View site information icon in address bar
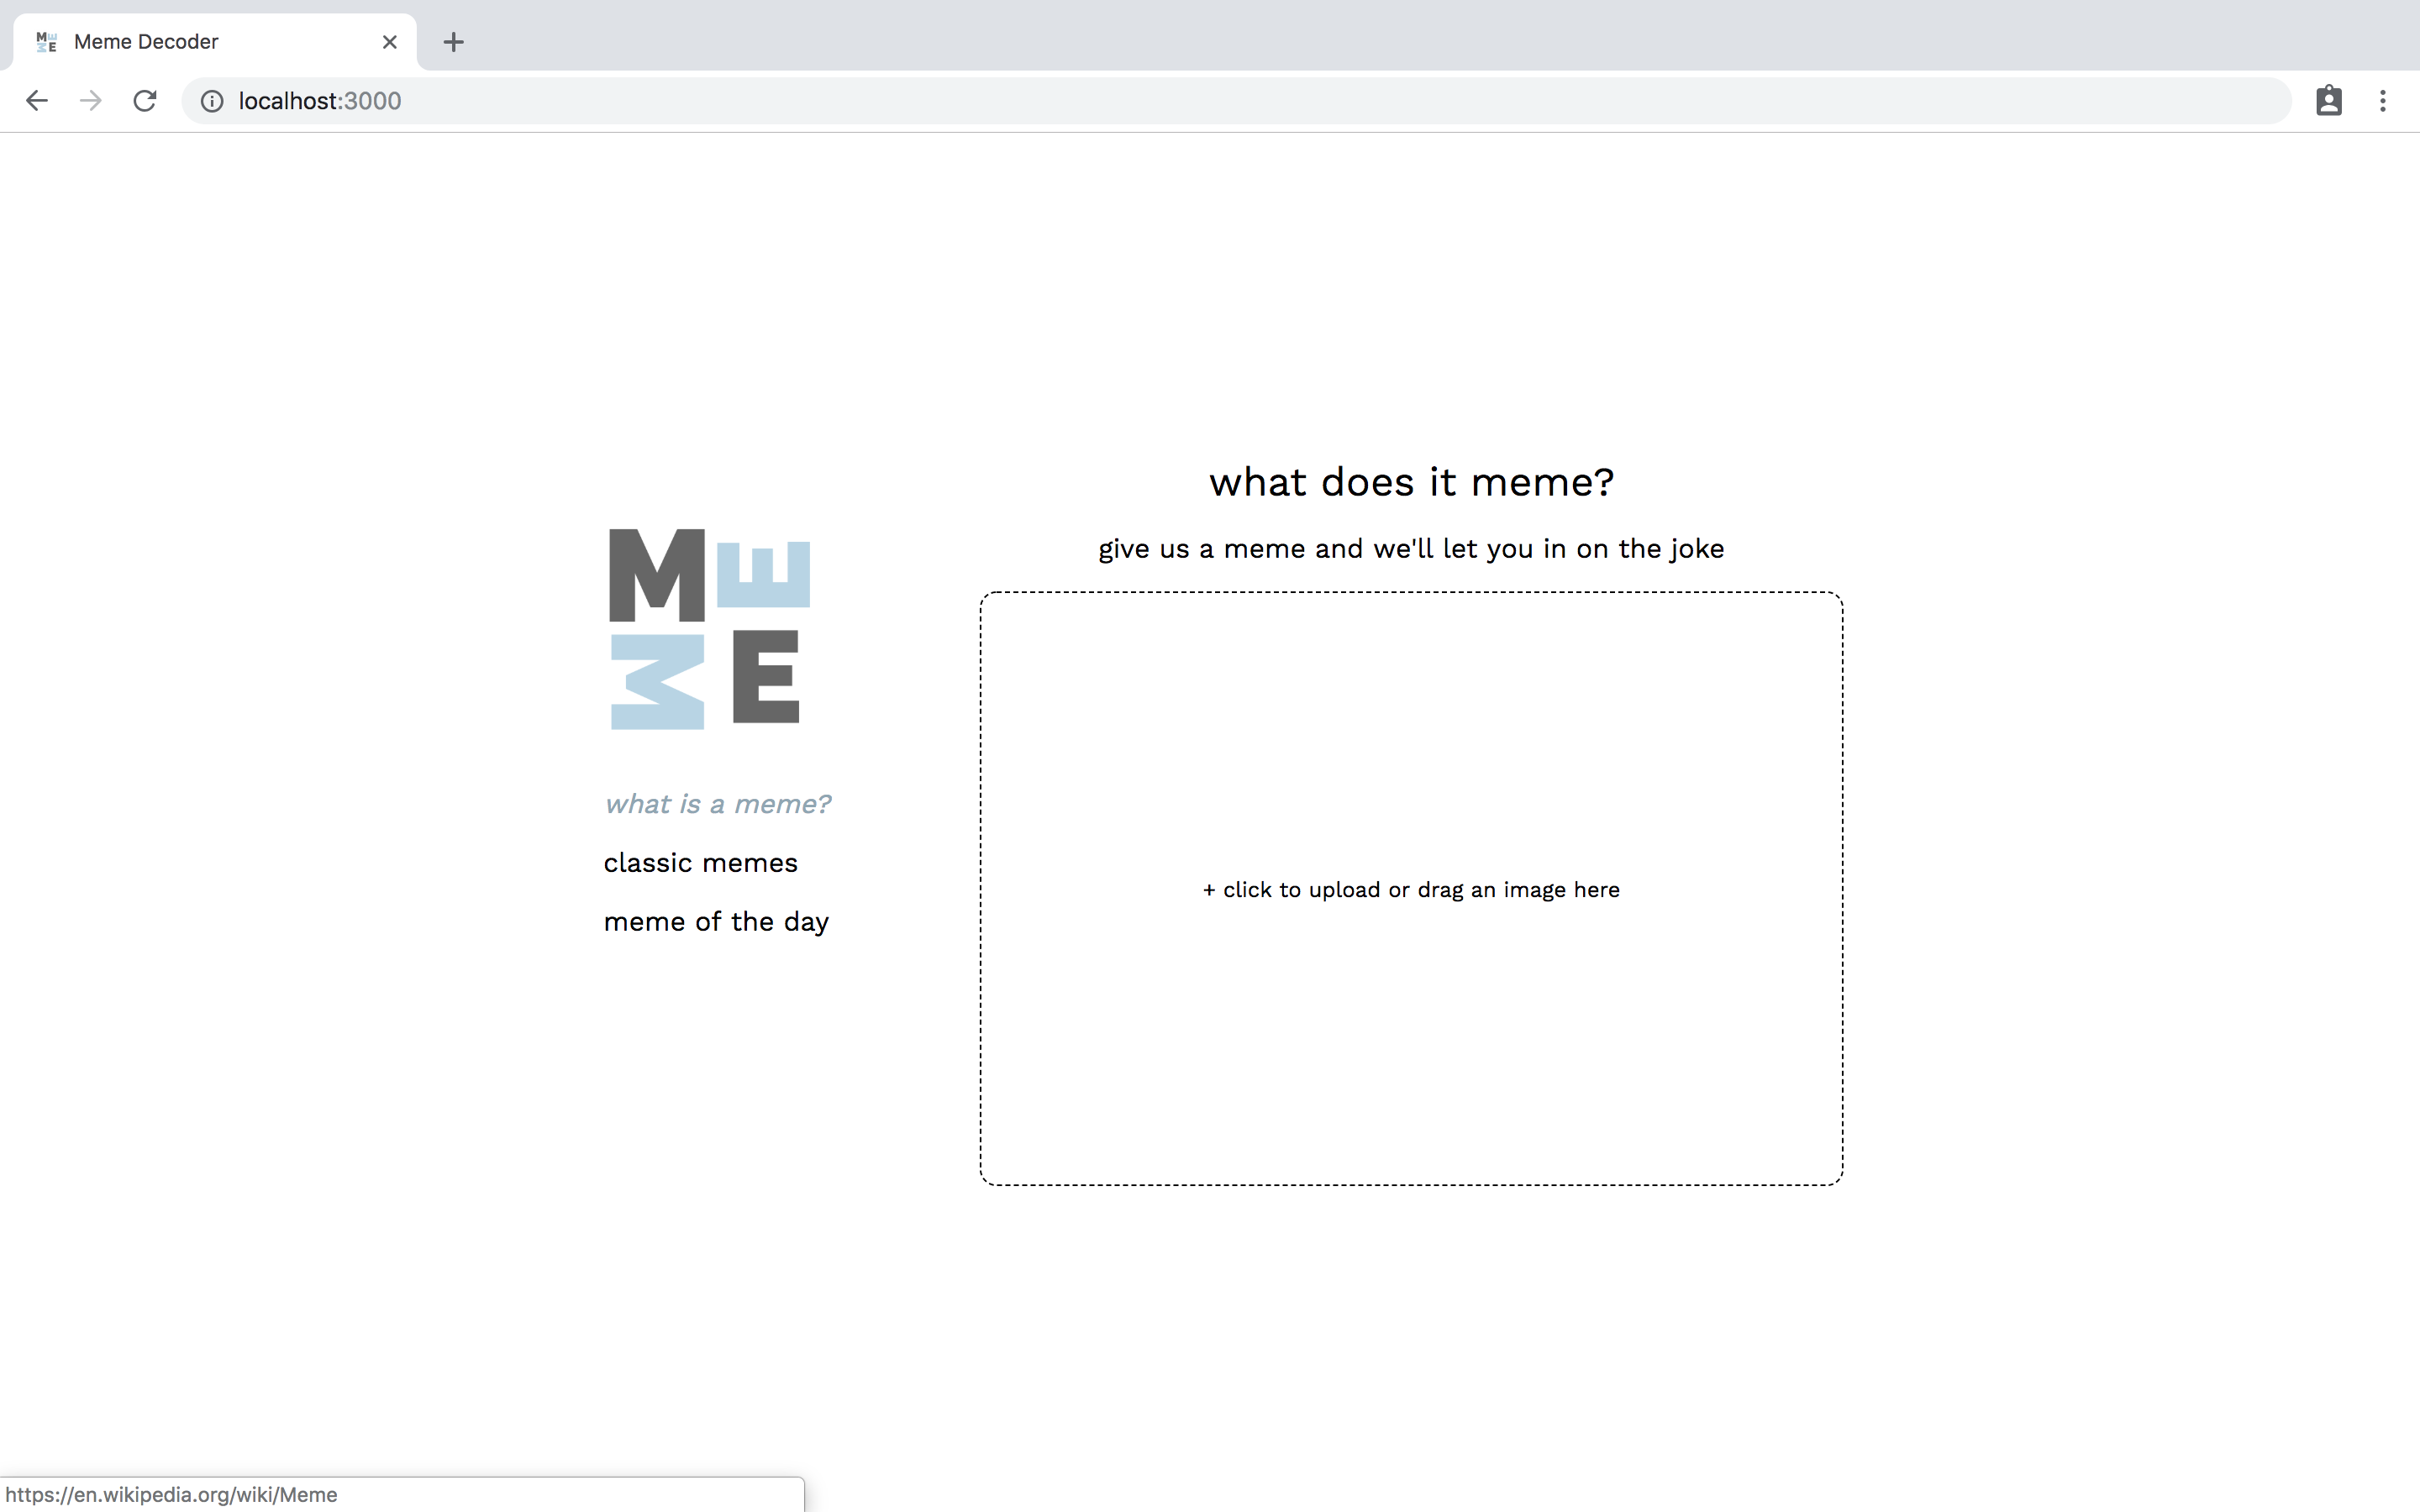The height and width of the screenshot is (1512, 2420). 212,101
